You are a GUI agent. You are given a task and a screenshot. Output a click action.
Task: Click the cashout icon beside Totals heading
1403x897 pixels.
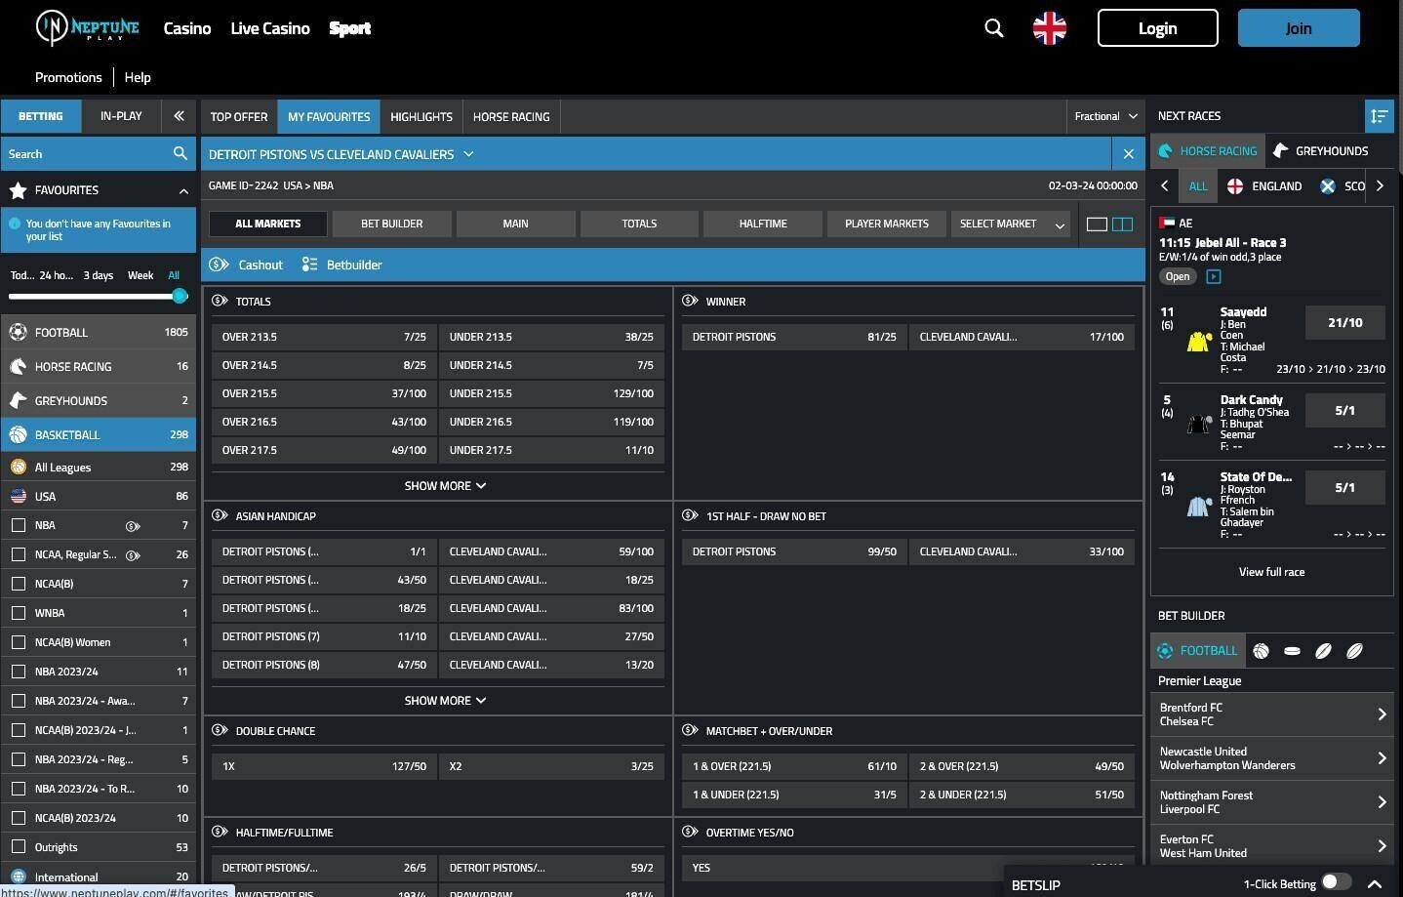coord(220,301)
